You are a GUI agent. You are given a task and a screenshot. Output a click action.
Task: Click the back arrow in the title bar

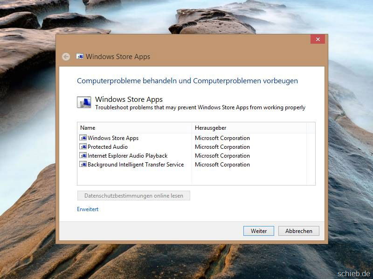[66, 57]
